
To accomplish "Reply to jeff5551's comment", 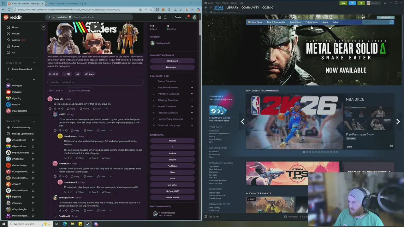I will 75,131.
